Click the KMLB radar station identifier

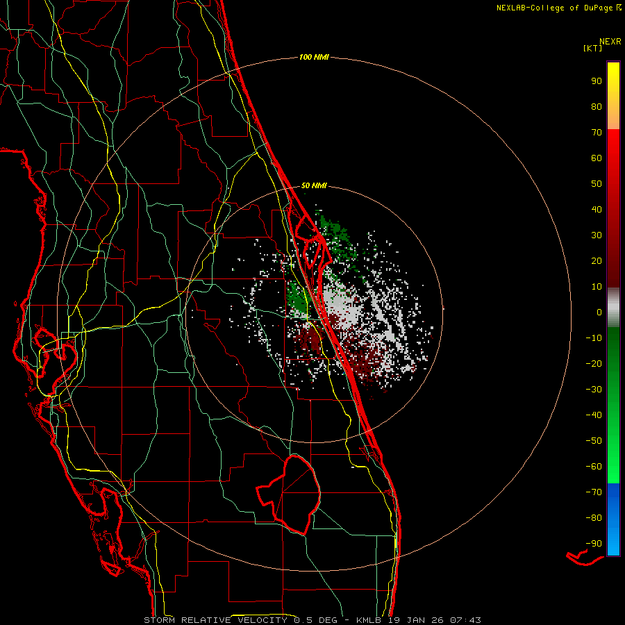[369, 620]
